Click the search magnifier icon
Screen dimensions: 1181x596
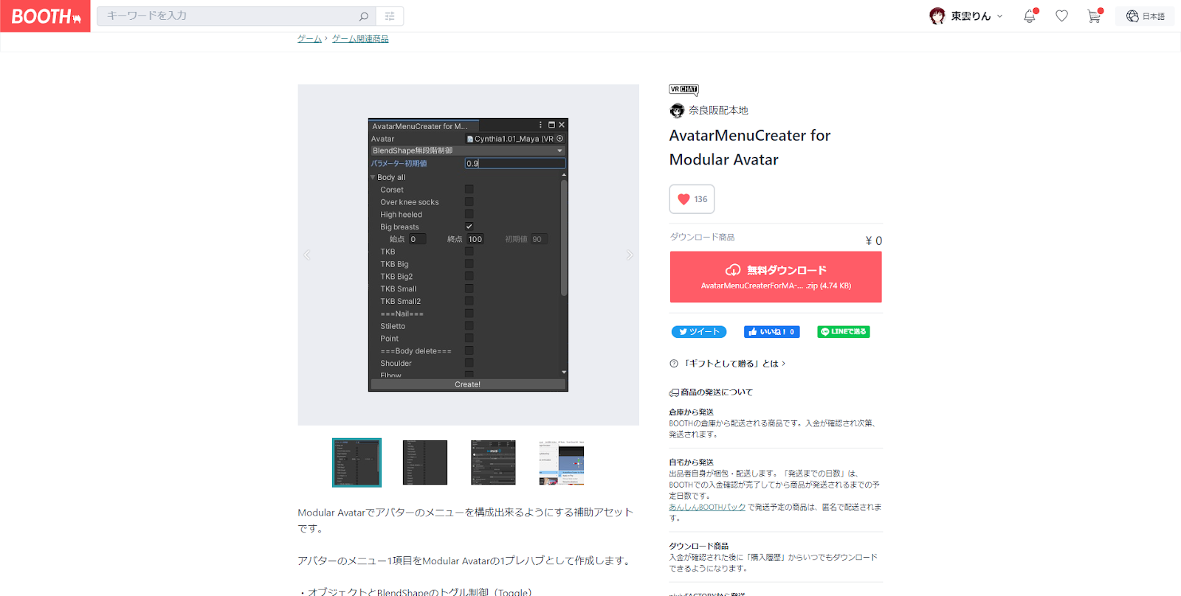[x=364, y=16]
